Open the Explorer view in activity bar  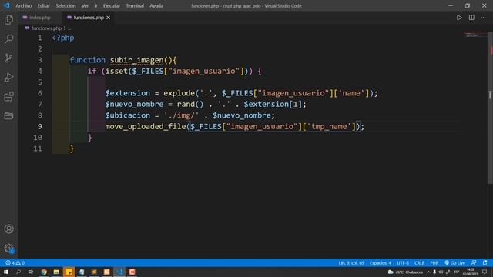click(8, 20)
